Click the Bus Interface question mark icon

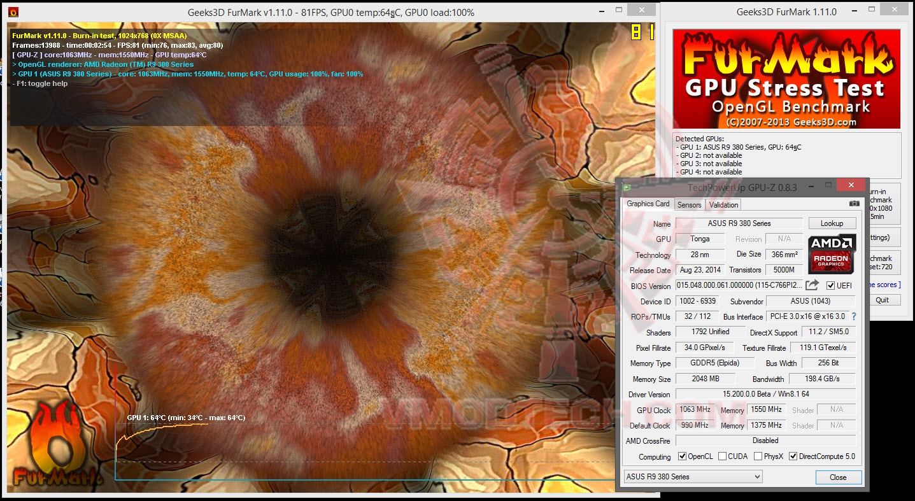[854, 316]
